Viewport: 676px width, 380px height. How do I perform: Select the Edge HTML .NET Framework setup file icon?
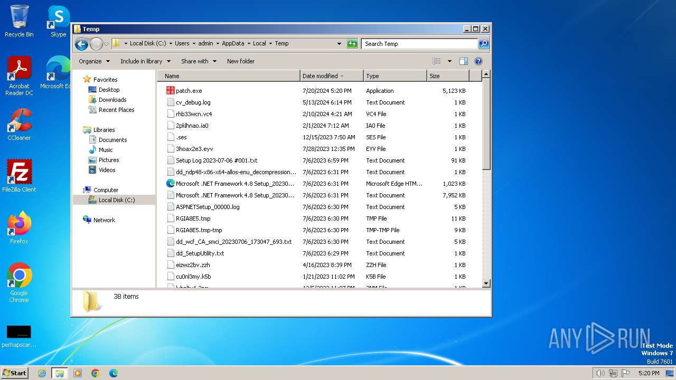pyautogui.click(x=171, y=184)
